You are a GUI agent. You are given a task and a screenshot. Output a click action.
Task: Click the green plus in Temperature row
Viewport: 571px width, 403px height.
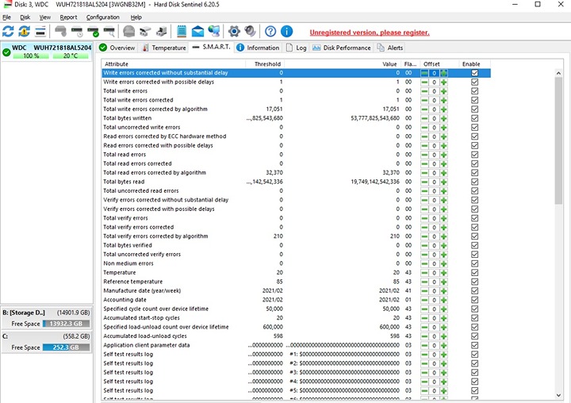click(443, 273)
